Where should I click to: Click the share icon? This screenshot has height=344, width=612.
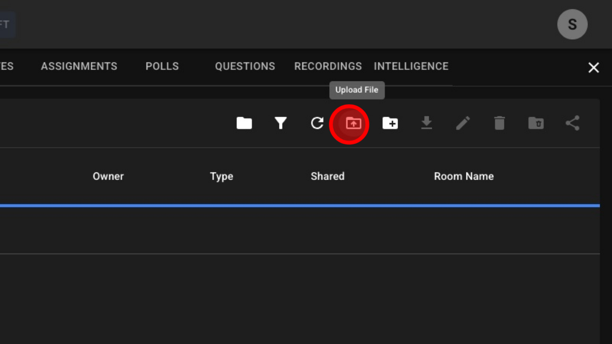pyautogui.click(x=572, y=123)
